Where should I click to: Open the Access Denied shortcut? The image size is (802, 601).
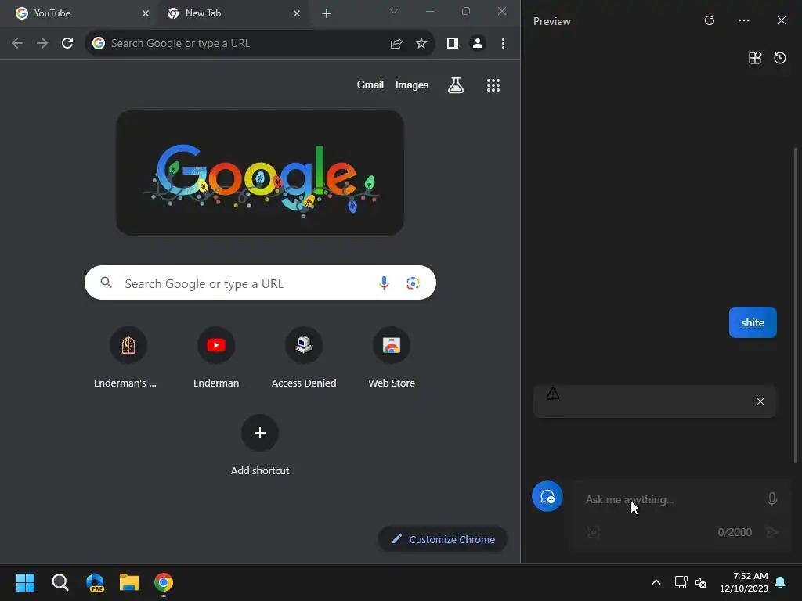coord(304,358)
